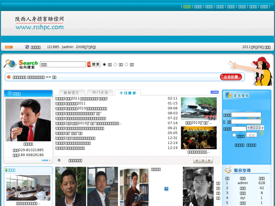
Task: Click the site search text field
Action: pos(63,65)
